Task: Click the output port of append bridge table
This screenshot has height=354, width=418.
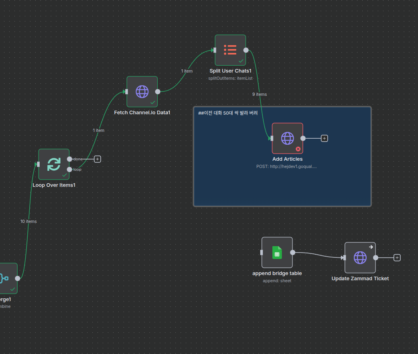Action: (x=292, y=253)
